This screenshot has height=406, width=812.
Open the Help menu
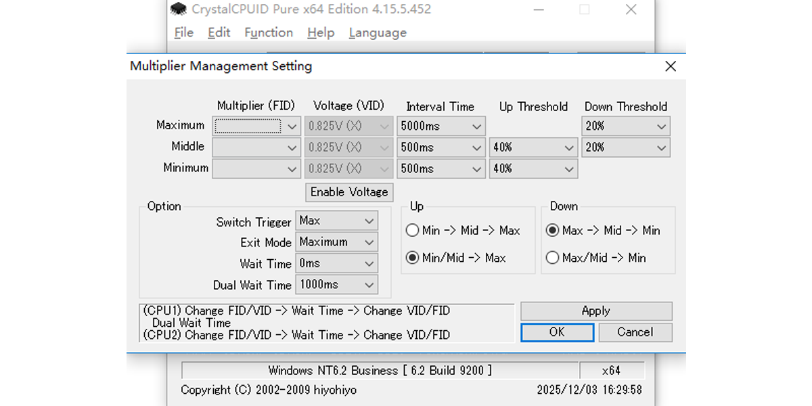(321, 32)
